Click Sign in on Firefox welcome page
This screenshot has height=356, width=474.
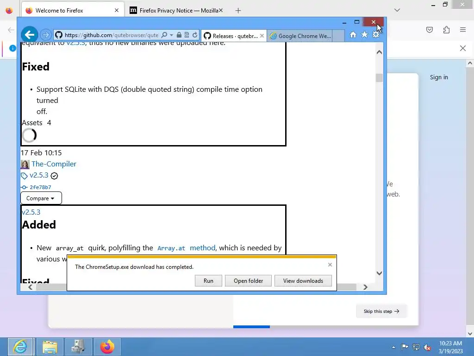tap(439, 77)
